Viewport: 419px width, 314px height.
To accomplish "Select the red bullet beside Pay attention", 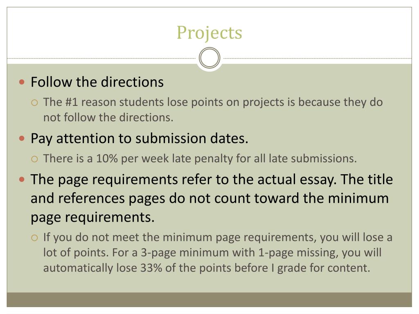I will [x=22, y=138].
